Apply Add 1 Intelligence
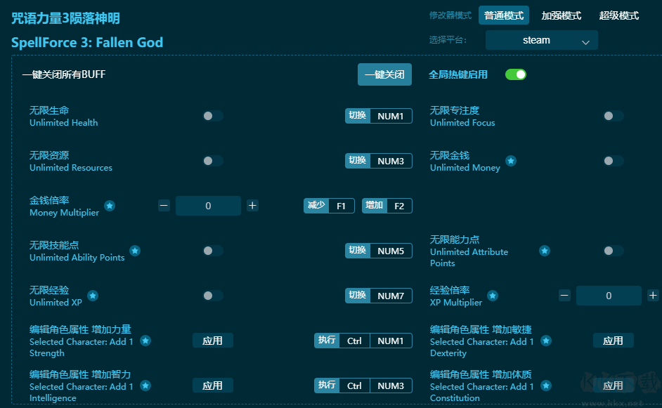 pos(213,386)
